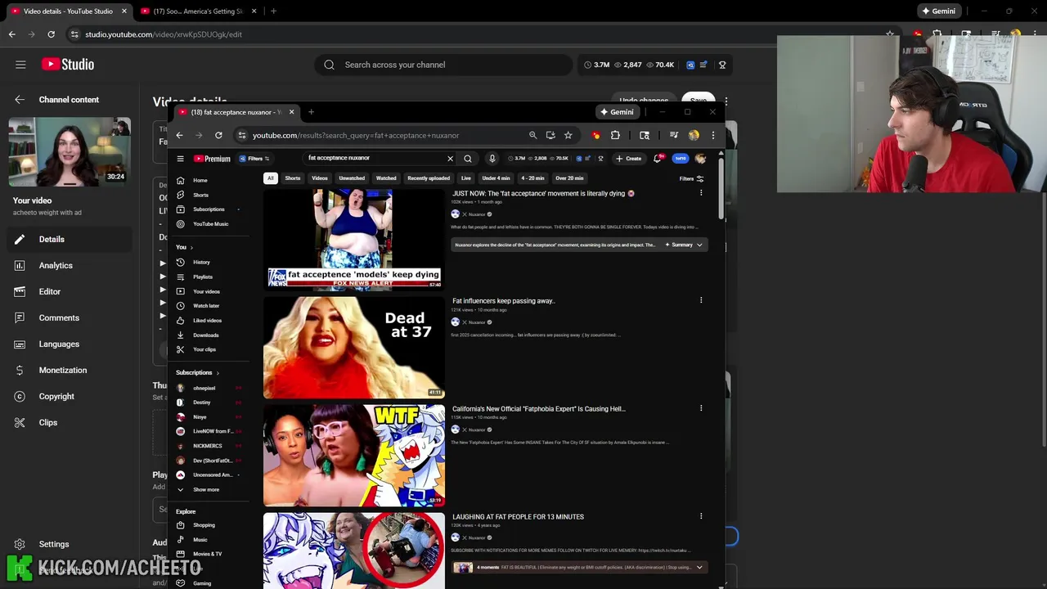Switch to the Video details YouTube Studio tab
The image size is (1047, 589).
tap(67, 11)
